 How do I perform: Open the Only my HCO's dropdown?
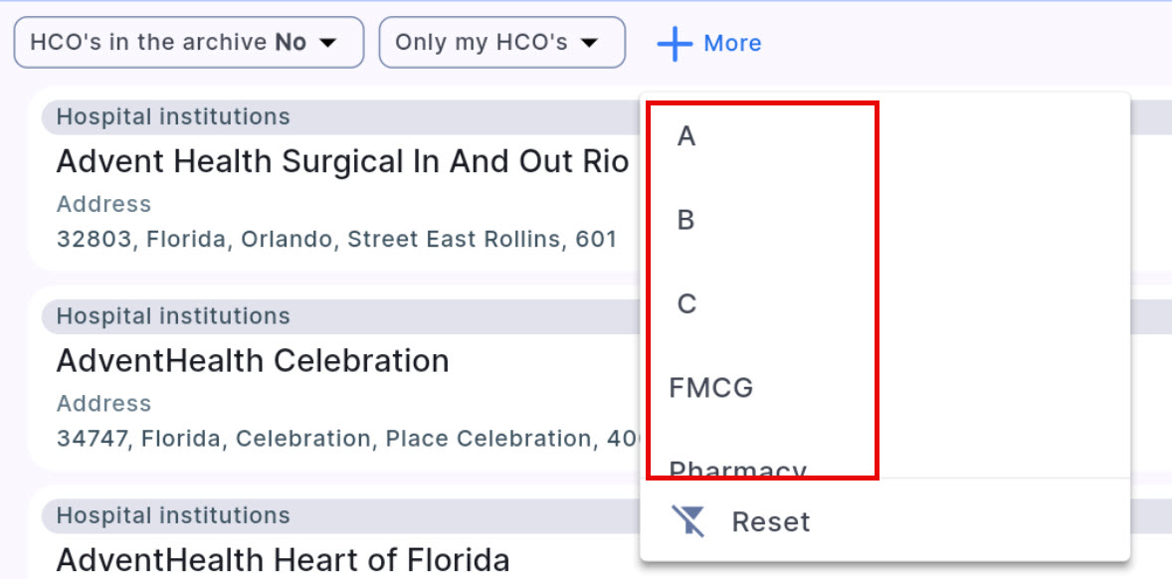tap(501, 42)
